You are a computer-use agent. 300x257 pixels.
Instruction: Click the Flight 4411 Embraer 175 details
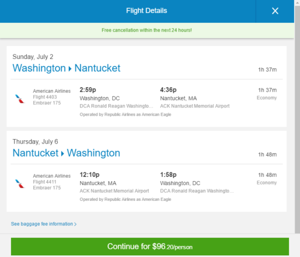(47, 184)
